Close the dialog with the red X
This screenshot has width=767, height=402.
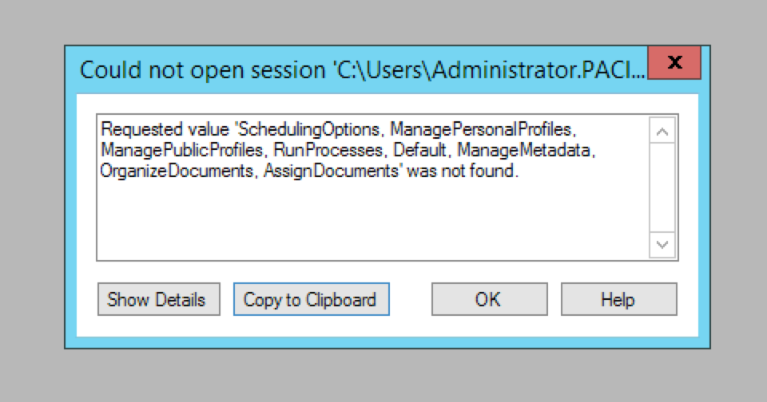point(674,63)
